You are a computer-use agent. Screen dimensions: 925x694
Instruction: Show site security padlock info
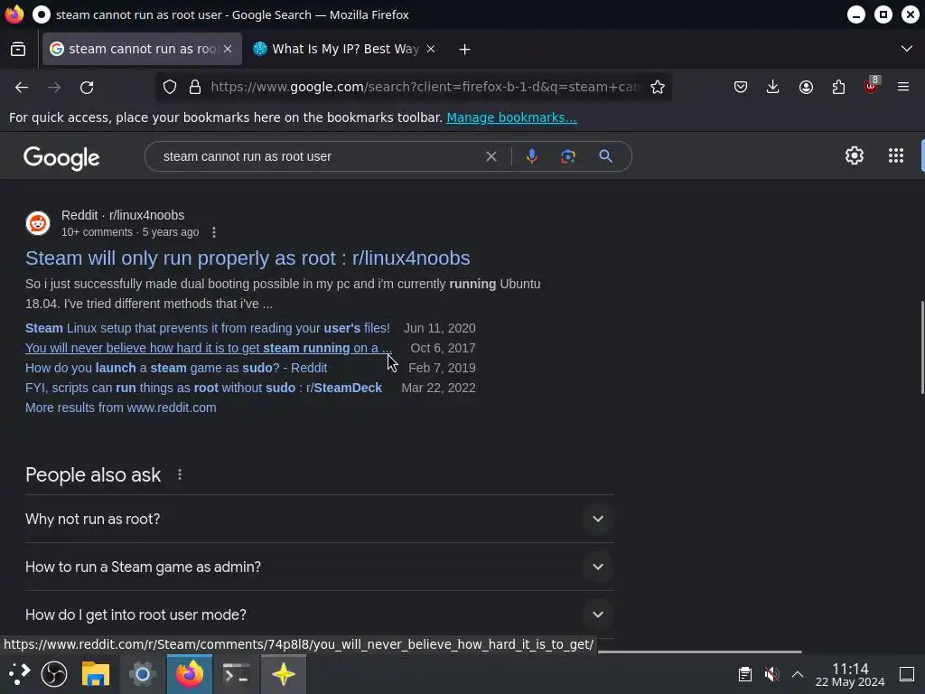point(195,88)
